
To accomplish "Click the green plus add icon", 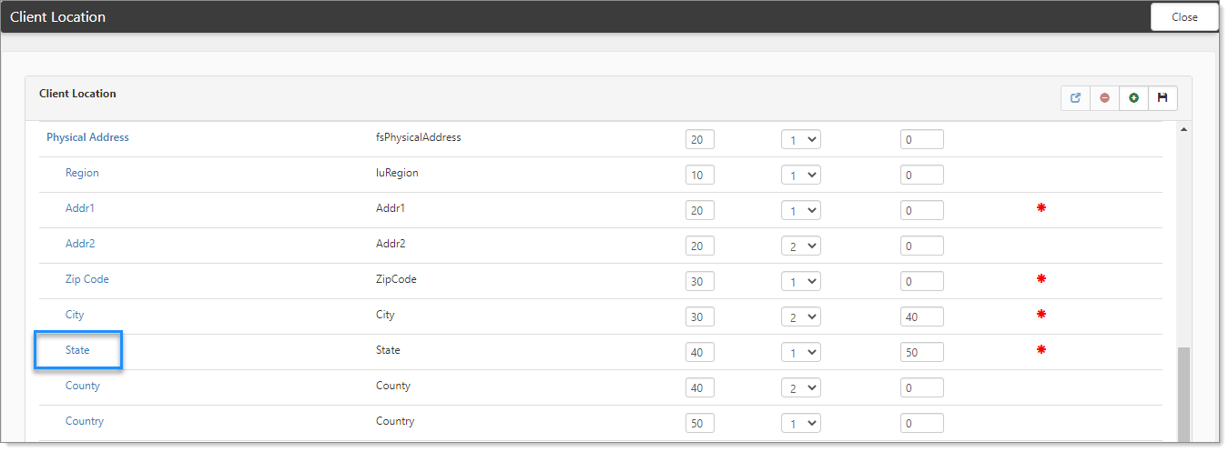I will pyautogui.click(x=1133, y=98).
